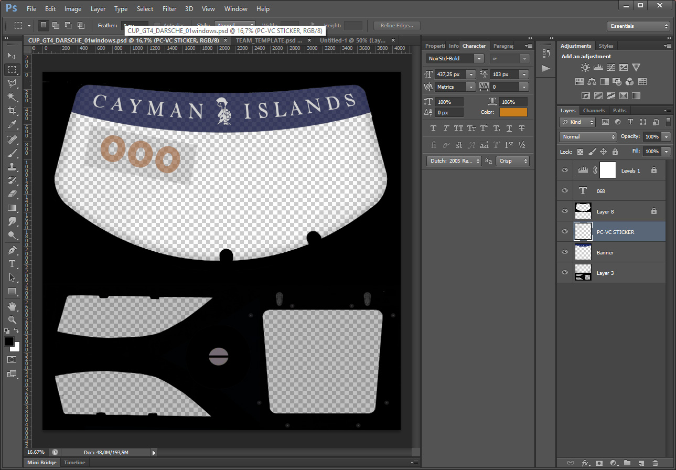Add a Curves adjustment
The width and height of the screenshot is (676, 470).
[x=611, y=67]
